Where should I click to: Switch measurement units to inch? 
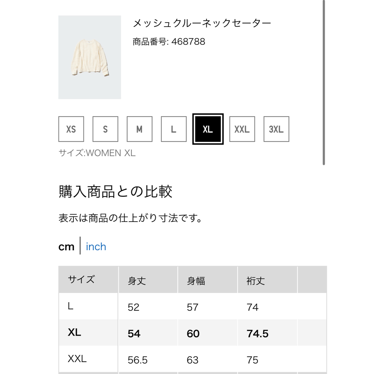(96, 247)
